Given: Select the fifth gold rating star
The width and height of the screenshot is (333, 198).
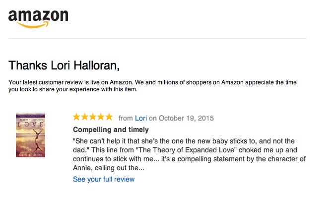Looking at the screenshot, I should [x=109, y=117].
